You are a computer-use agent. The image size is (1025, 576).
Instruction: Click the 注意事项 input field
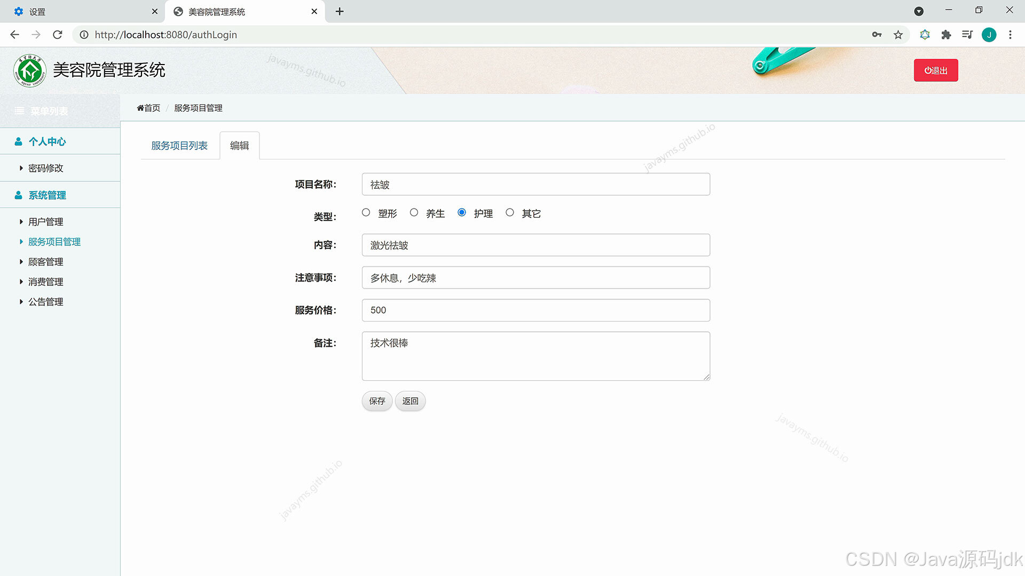[x=536, y=278]
